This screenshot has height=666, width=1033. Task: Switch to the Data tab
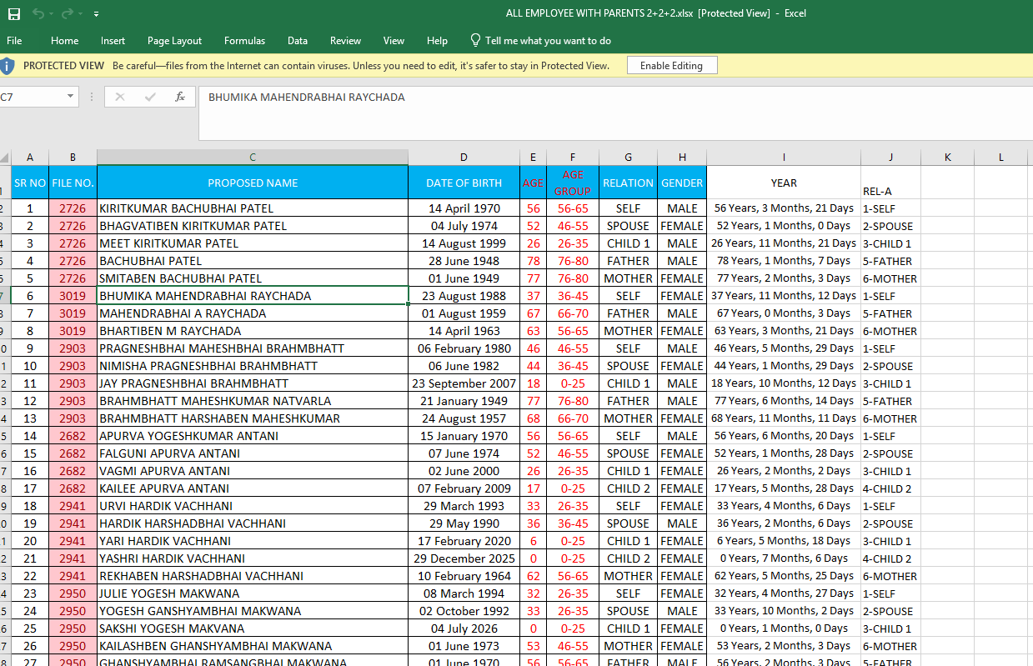[x=298, y=41]
